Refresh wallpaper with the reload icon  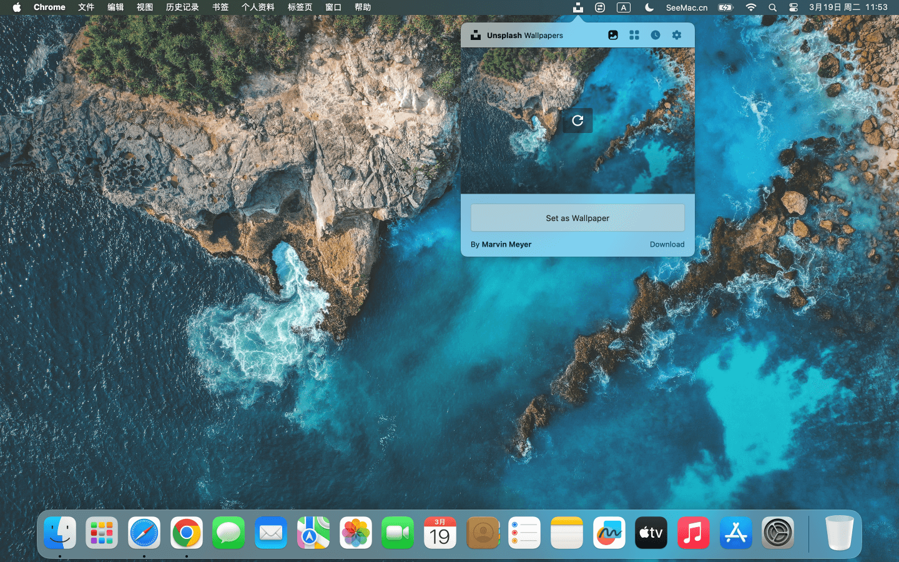pos(577,121)
